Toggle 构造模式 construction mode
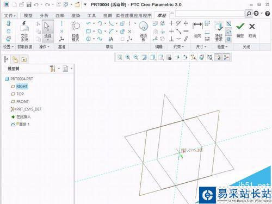Image resolution: width=272 pixels, height=204 pixels. pyautogui.click(x=76, y=31)
